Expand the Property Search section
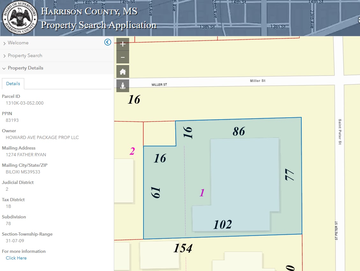Viewport: 360px width, 271px height. click(26, 55)
